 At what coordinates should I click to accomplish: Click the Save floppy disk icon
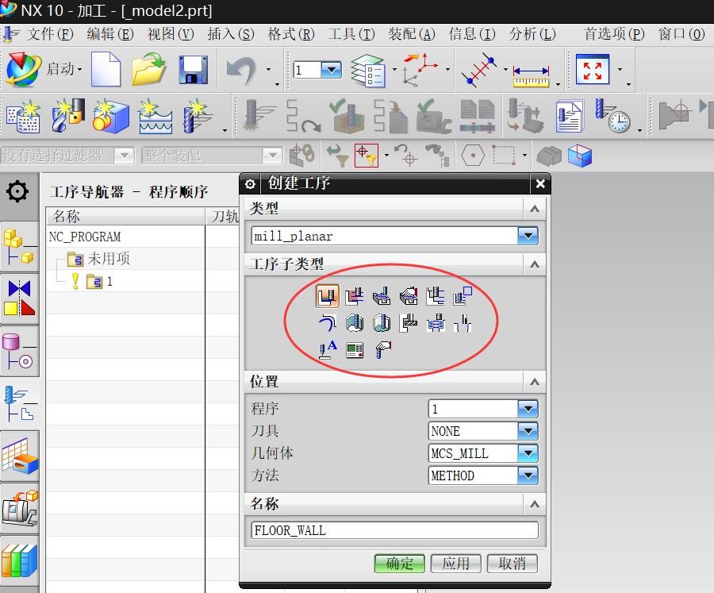pyautogui.click(x=193, y=70)
